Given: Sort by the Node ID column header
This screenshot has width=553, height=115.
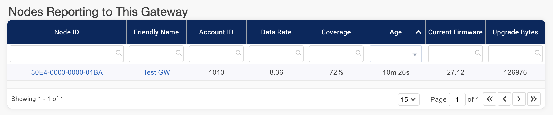Looking at the screenshot, I should coord(67,32).
